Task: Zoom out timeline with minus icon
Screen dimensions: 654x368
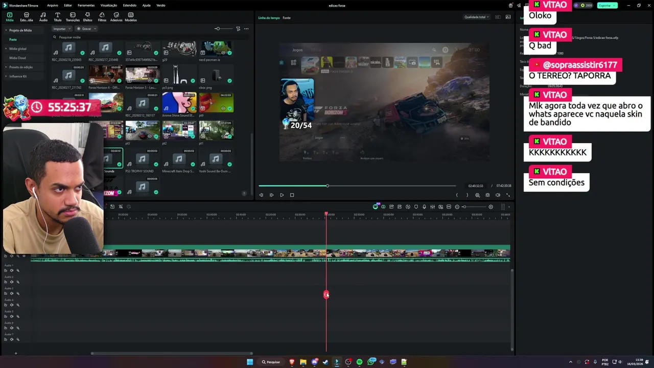Action: coord(457,206)
